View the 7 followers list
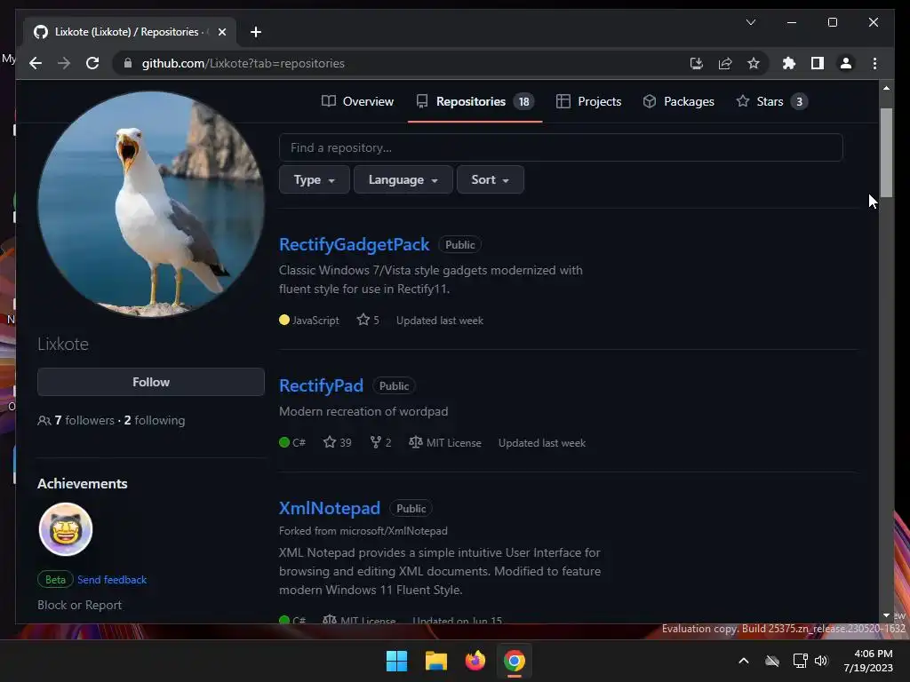910x682 pixels. (84, 420)
